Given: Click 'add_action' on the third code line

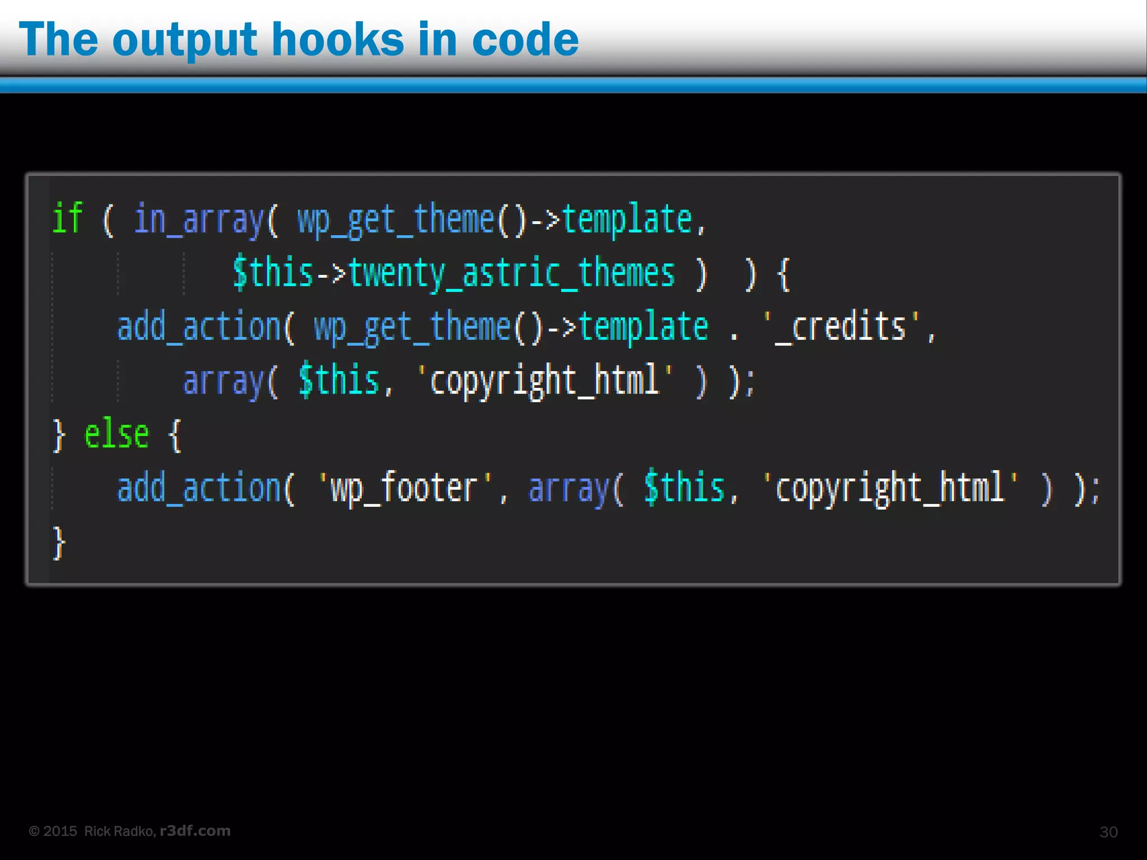Looking at the screenshot, I should (x=198, y=327).
